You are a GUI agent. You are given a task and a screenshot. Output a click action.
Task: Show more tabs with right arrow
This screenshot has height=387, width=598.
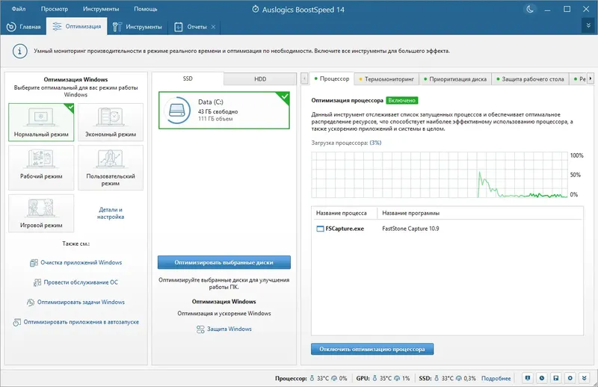591,78
